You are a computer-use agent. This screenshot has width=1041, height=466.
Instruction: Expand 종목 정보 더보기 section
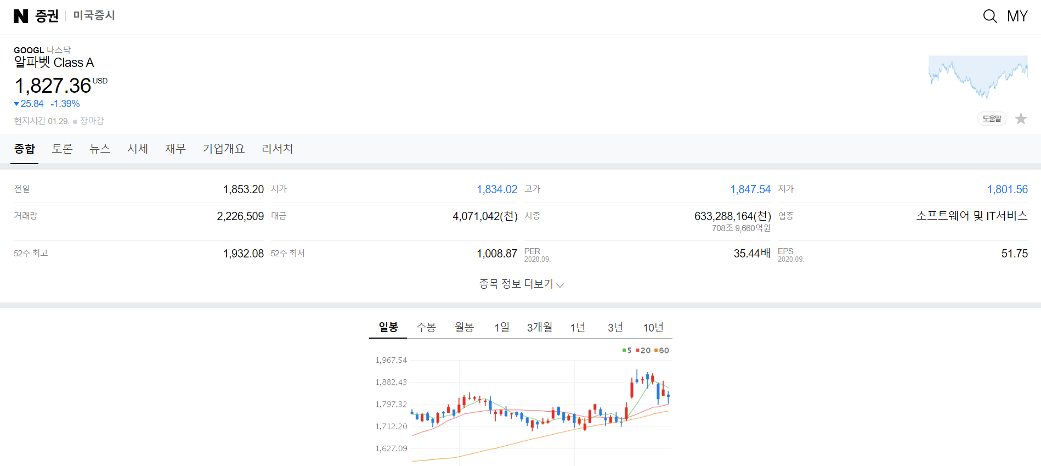[x=521, y=284]
